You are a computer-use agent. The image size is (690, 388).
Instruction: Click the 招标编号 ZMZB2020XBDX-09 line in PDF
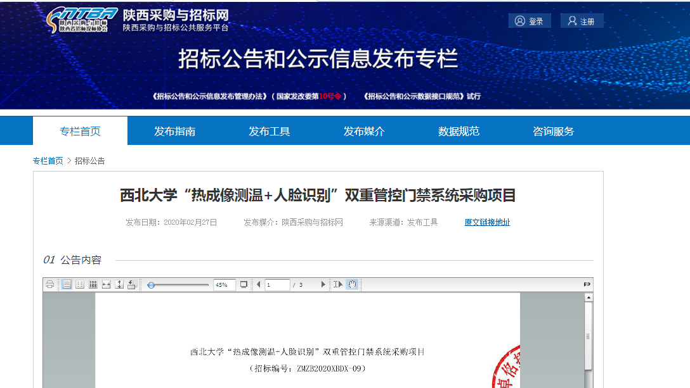point(308,368)
